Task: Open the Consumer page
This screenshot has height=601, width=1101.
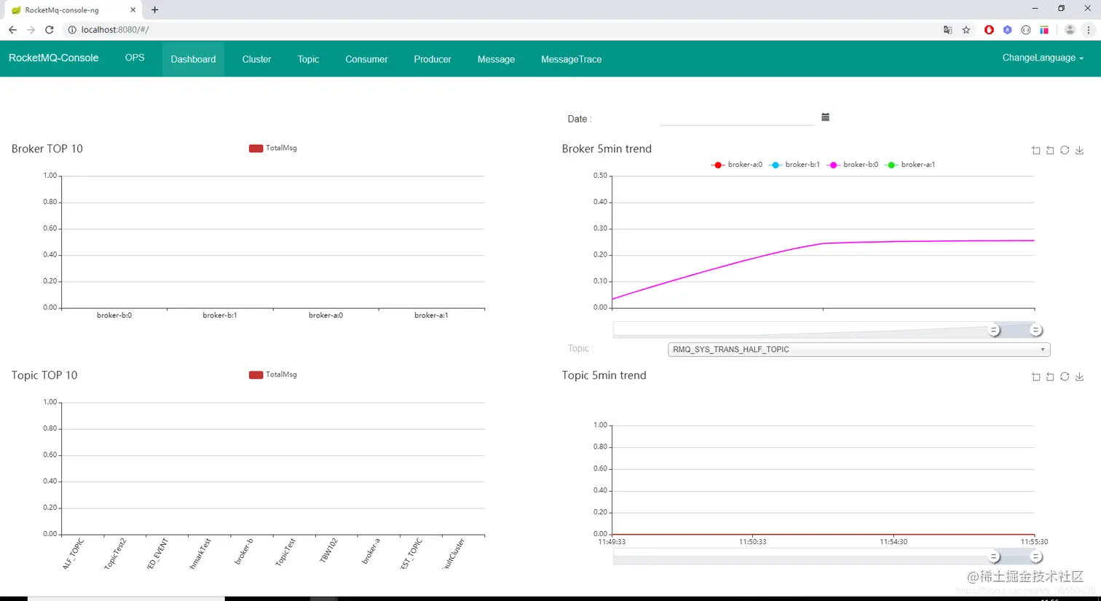Action: coord(366,59)
